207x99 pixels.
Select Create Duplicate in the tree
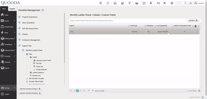click(41, 70)
